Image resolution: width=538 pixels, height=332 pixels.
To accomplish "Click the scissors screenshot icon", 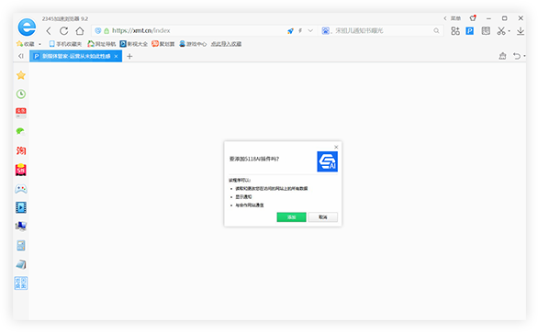I will coord(501,31).
